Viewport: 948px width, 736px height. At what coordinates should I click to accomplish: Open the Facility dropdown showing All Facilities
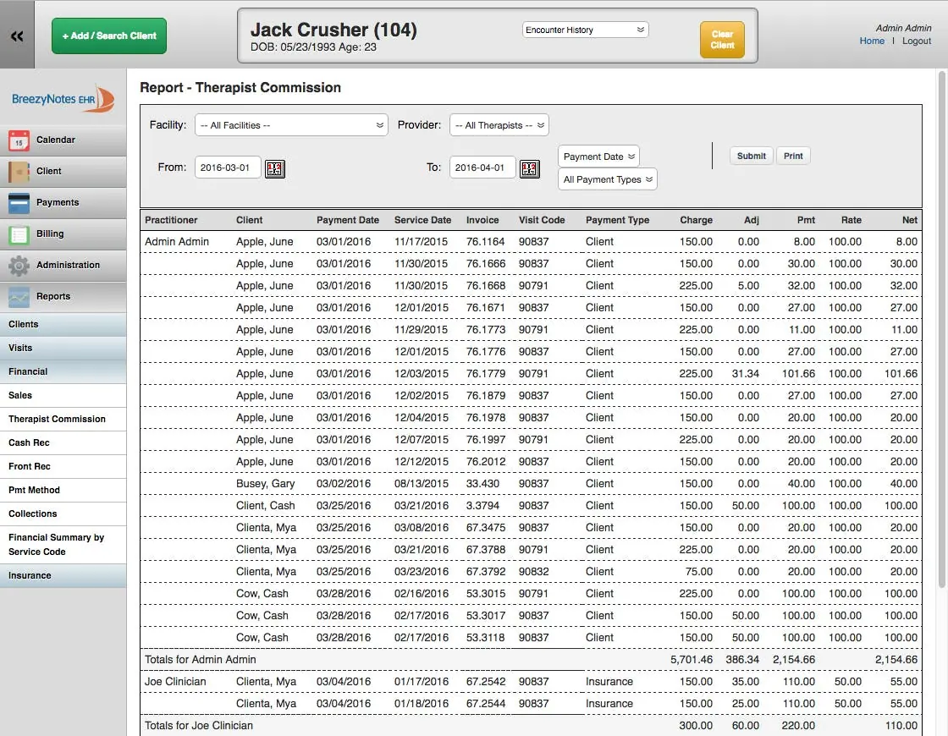pyautogui.click(x=291, y=124)
